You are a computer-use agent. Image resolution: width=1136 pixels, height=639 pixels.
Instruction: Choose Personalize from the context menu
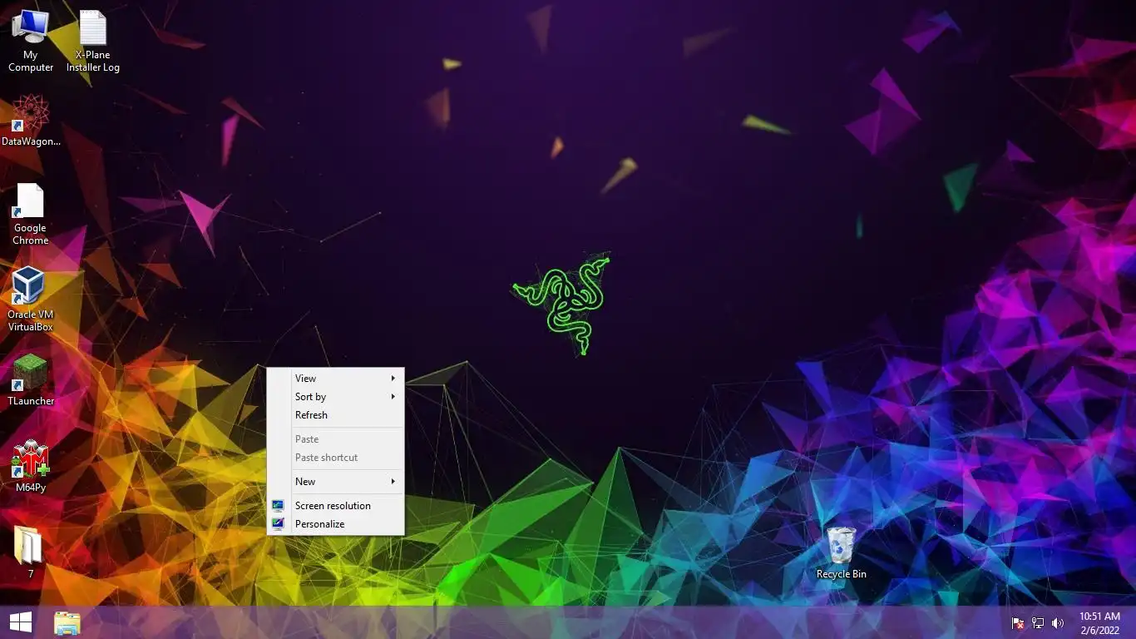335,524
